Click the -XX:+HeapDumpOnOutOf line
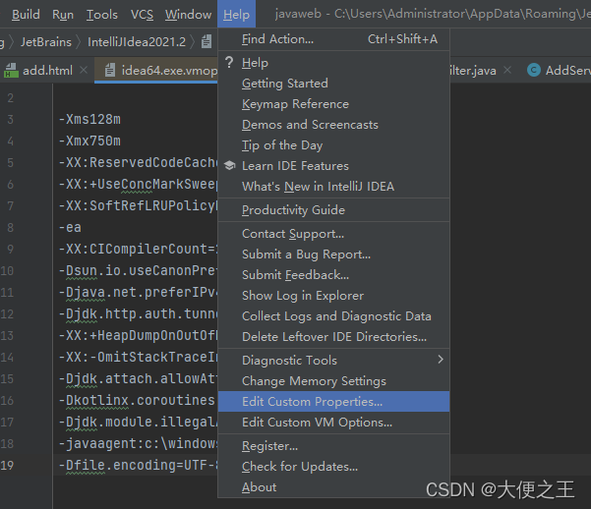Image resolution: width=591 pixels, height=509 pixels. [138, 336]
